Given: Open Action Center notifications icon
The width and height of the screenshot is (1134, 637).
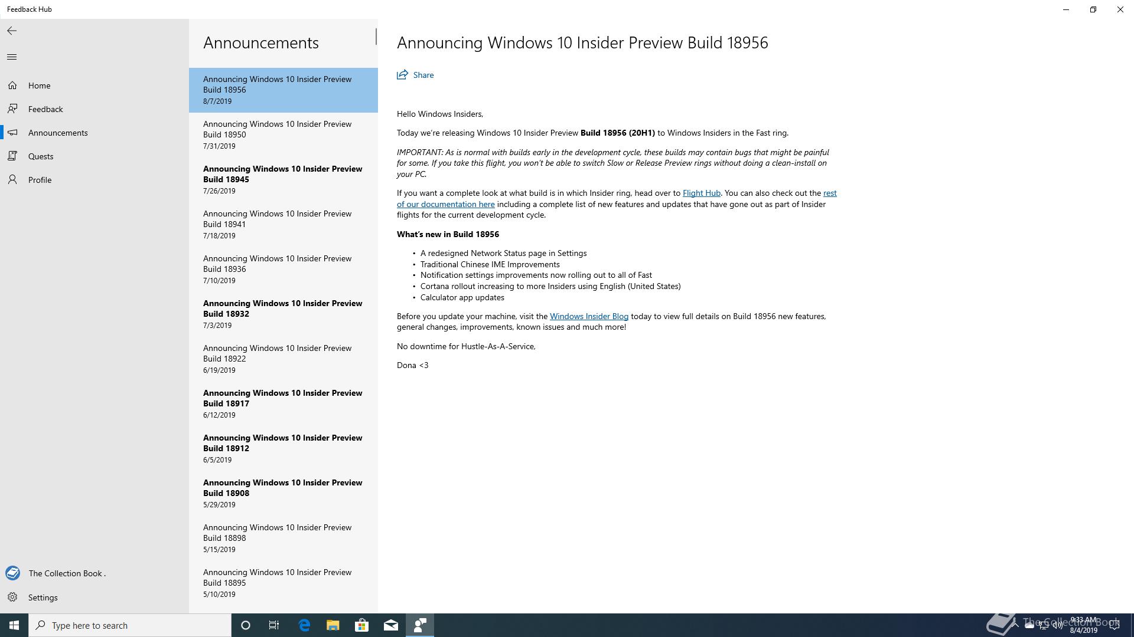Looking at the screenshot, I should click(1115, 625).
